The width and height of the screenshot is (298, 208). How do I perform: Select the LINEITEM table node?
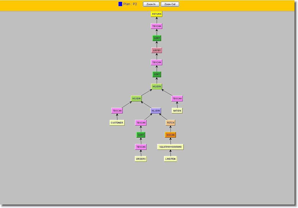(x=170, y=159)
